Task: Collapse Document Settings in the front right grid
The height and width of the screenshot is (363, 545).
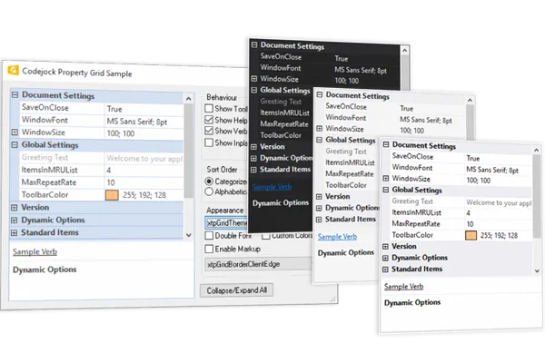Action: (386, 144)
